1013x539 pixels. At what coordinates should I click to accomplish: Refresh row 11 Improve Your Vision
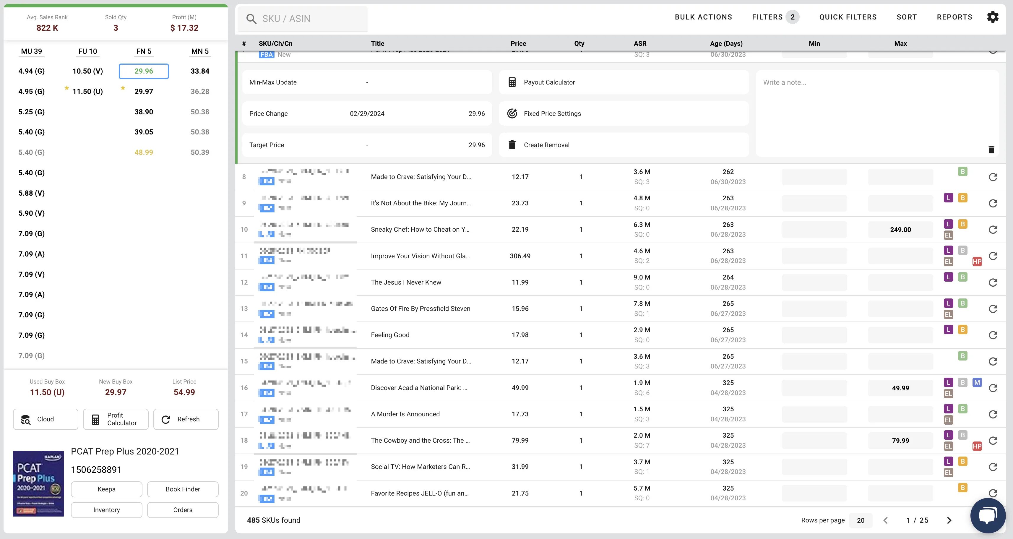click(993, 256)
